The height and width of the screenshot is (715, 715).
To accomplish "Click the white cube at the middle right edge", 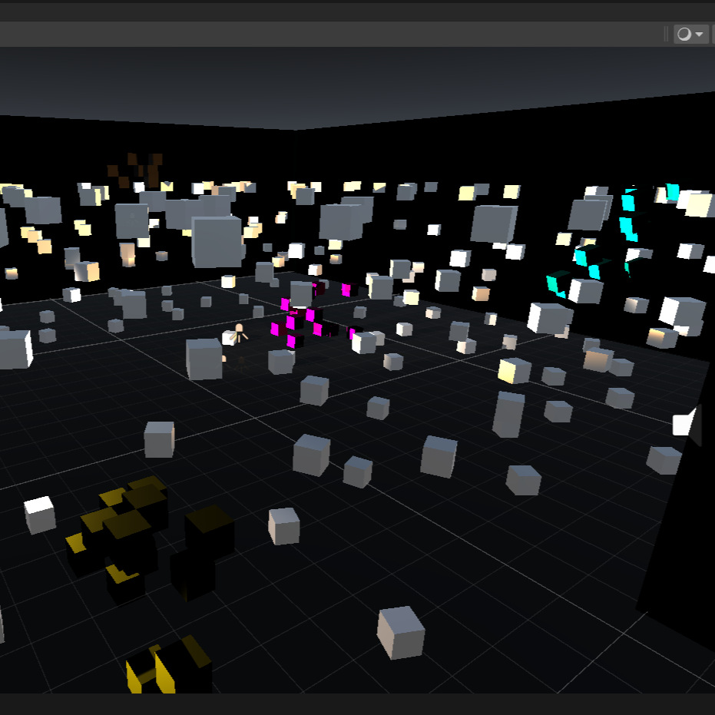I will coord(682,422).
